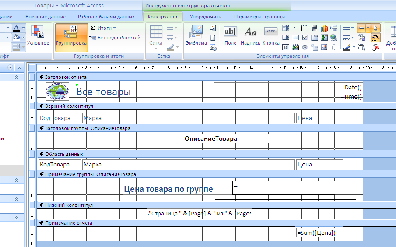Image resolution: width=396 pixels, height=247 pixels.
Task: Pick the Rectangle control icon
Action: (x=295, y=38)
